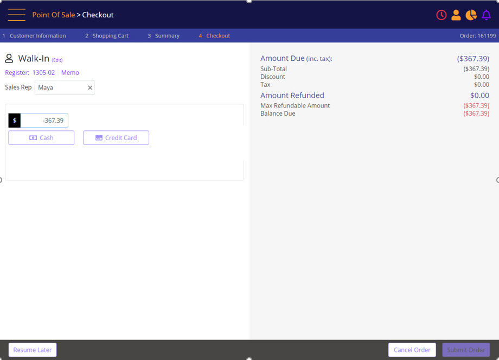
Task: Go to Point Of Sale breadcrumb
Action: [x=54, y=15]
